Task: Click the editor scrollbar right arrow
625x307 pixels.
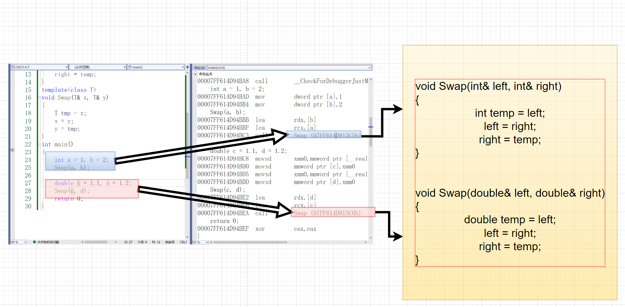Action: pos(116,242)
